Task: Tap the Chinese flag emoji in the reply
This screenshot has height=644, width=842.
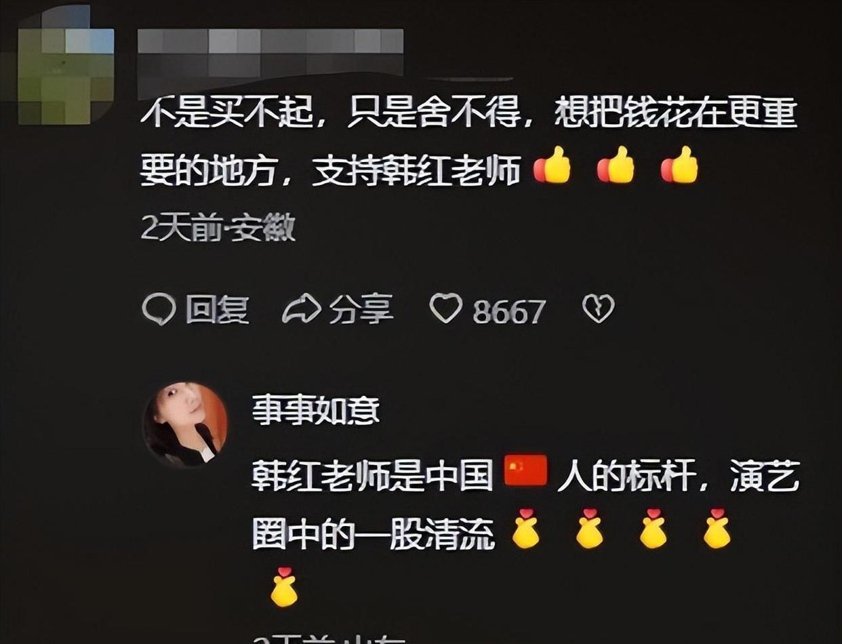Action: coord(525,470)
